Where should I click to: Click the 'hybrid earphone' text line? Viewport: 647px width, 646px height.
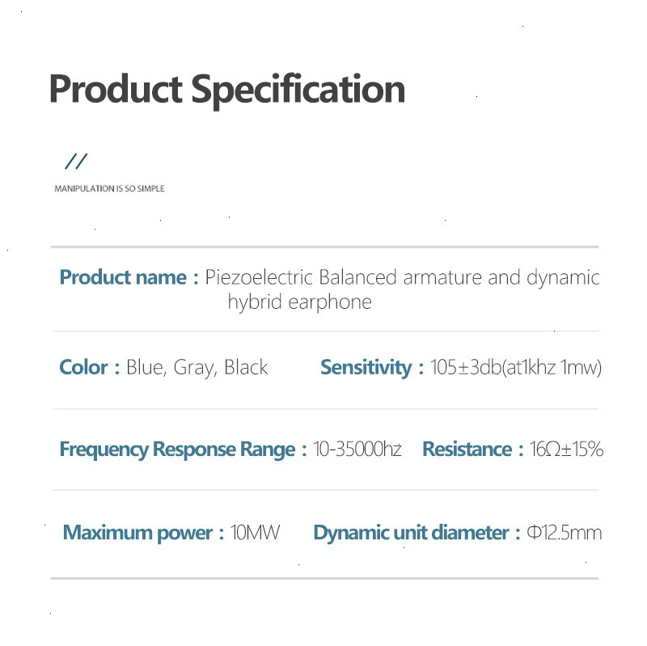(x=300, y=302)
